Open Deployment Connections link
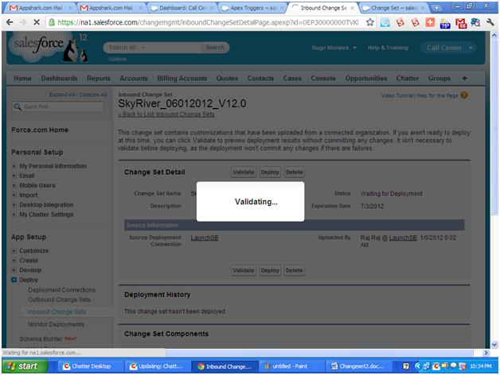Screen dimensions: 500x375 pyautogui.click(x=62, y=290)
